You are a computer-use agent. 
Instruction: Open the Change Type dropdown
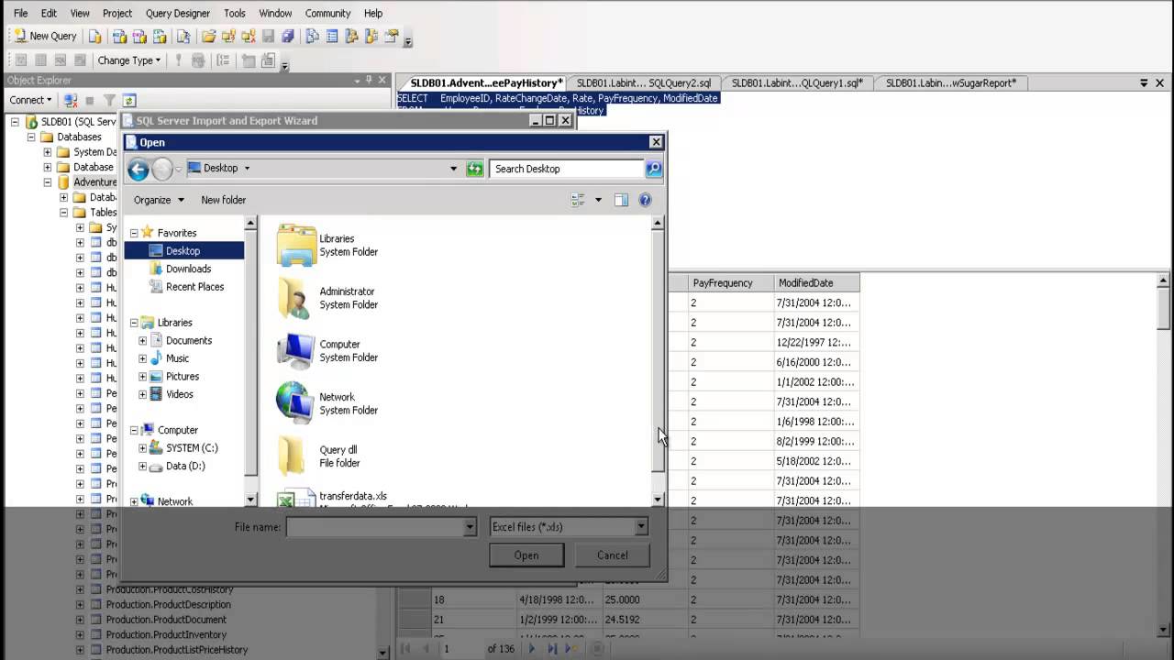tap(128, 60)
